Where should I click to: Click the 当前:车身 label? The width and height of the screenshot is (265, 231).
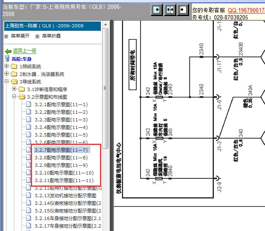[22, 59]
